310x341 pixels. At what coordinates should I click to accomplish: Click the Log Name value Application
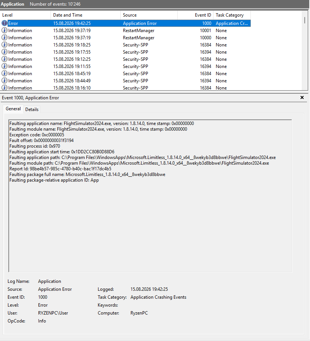[x=49, y=281]
